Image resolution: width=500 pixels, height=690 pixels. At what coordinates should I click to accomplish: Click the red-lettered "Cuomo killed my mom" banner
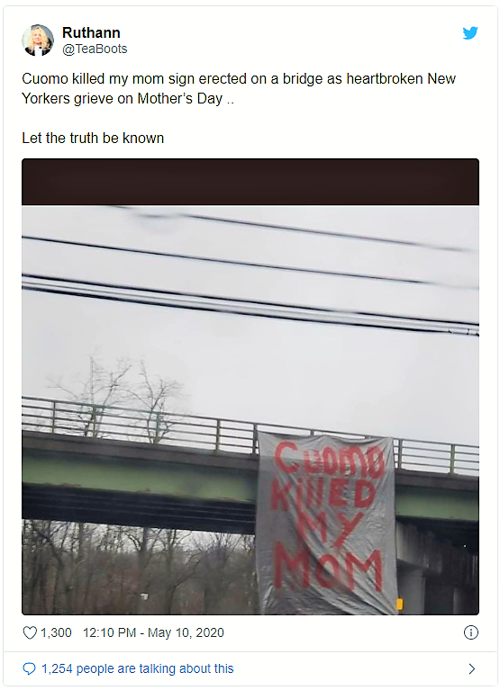[326, 523]
